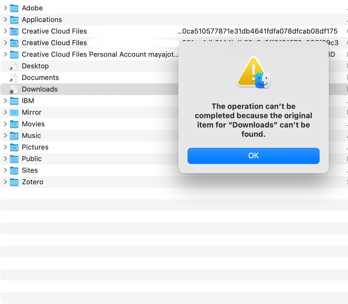Expand the Adobe folder chevron

[x=5, y=8]
